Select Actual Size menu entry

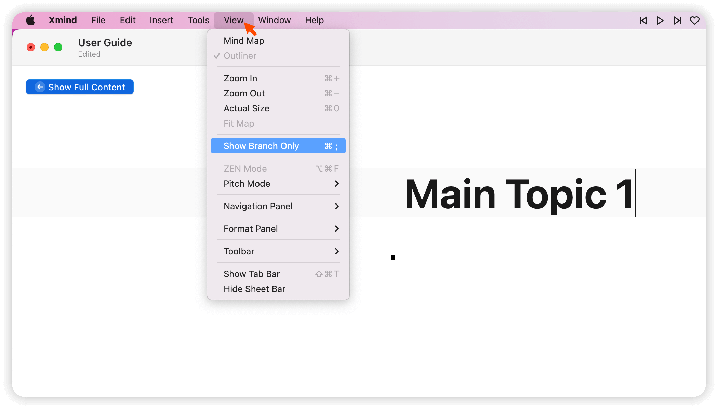tap(246, 108)
